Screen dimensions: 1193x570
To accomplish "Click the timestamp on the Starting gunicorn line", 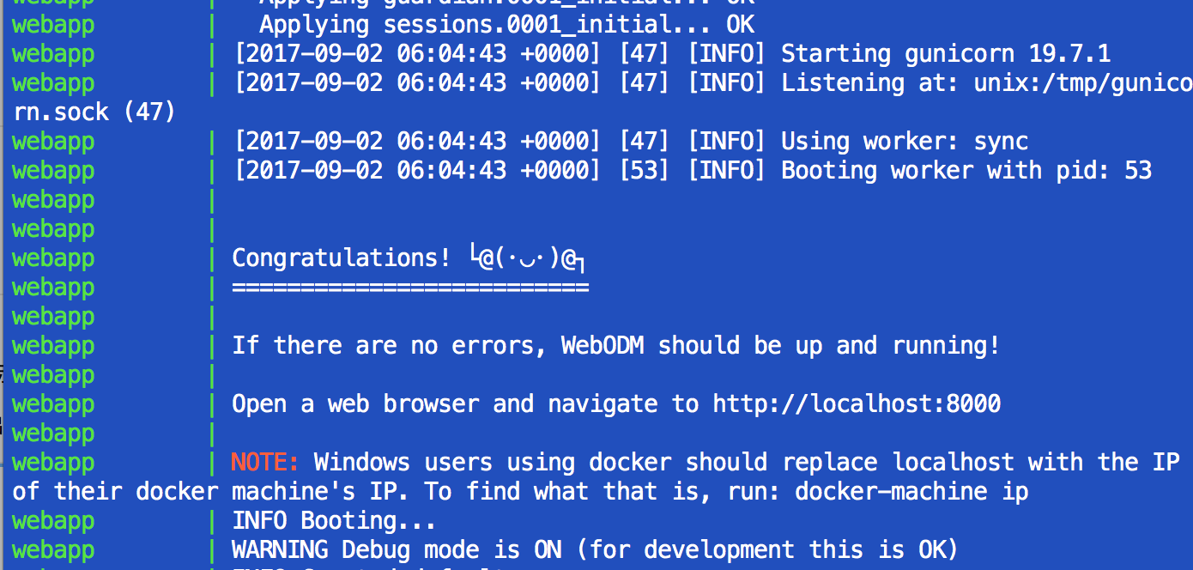I will [417, 54].
